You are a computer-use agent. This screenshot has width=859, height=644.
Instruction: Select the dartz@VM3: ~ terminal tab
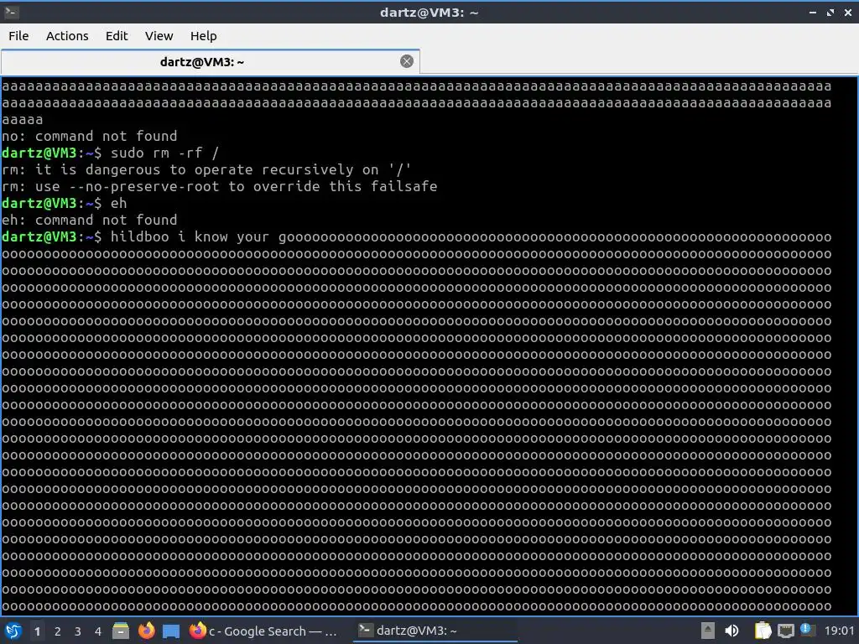coord(210,62)
